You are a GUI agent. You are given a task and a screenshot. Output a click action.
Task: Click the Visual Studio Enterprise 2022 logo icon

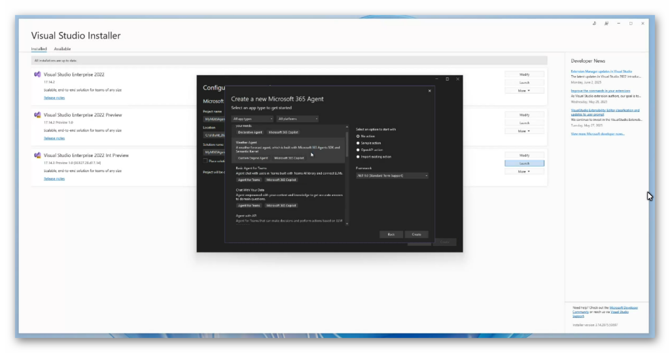coord(37,75)
